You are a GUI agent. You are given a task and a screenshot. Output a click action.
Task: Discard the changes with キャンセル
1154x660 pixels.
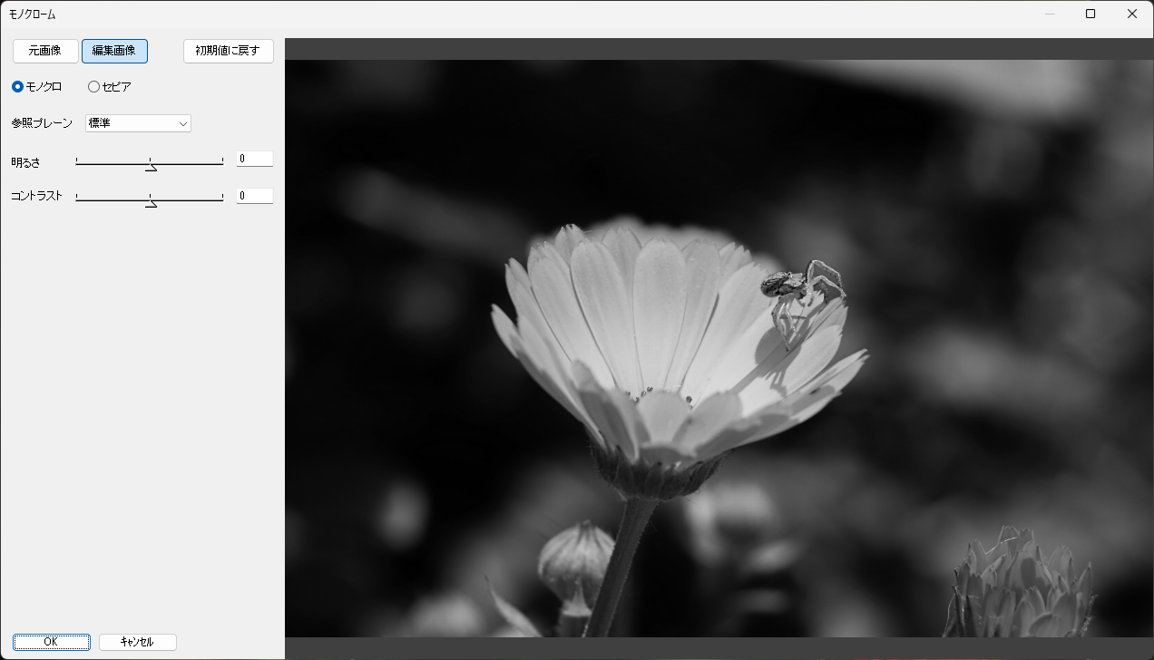coord(137,642)
